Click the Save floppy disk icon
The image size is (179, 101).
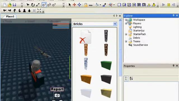pyautogui.click(x=14, y=5)
